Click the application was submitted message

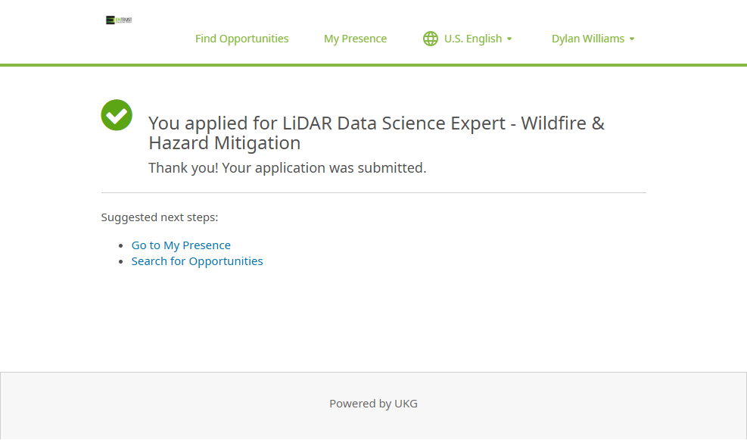pos(287,168)
